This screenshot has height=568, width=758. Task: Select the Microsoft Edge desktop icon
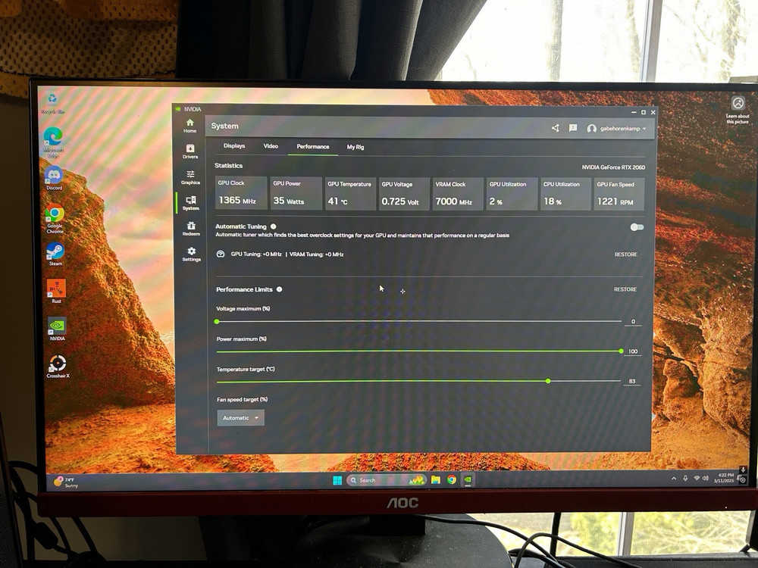coord(53,142)
